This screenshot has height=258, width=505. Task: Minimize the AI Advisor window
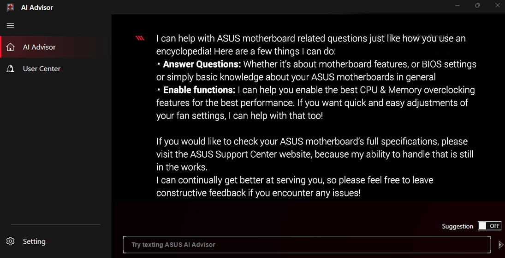tap(457, 6)
